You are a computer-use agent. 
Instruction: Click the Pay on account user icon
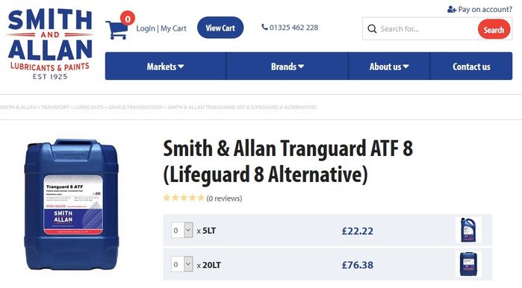pyautogui.click(x=451, y=9)
